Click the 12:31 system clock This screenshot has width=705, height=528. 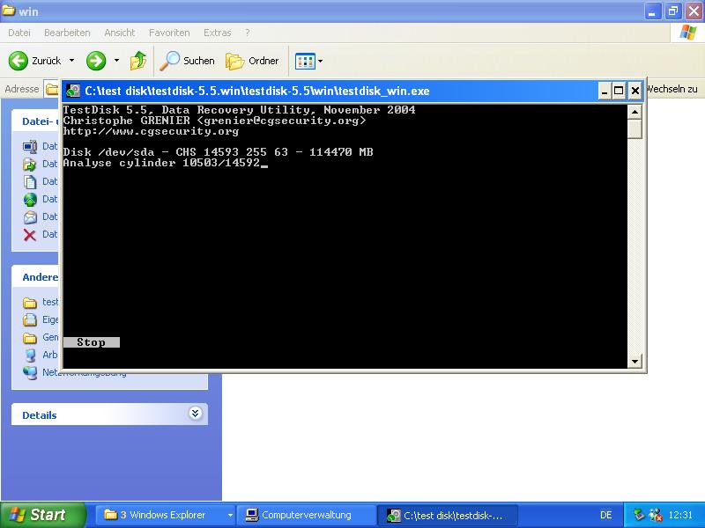pyautogui.click(x=680, y=515)
